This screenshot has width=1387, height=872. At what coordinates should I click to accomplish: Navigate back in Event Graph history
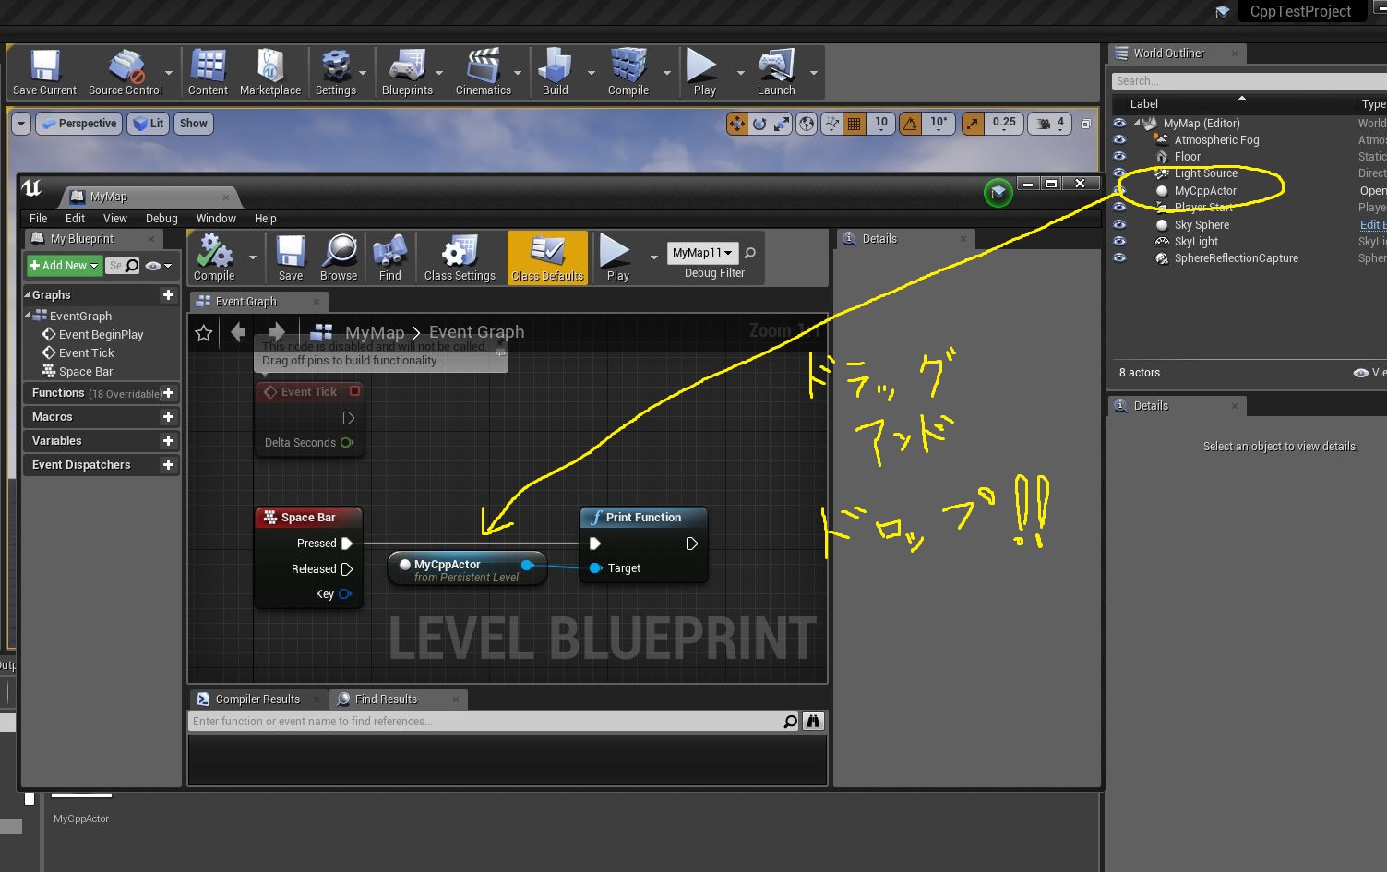click(x=239, y=332)
